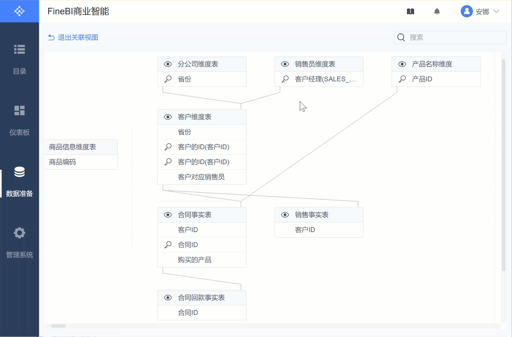Viewport: 512px width, 337px height.
Task: Toggle the eye on 合同回款事实表
Action: pyautogui.click(x=168, y=298)
